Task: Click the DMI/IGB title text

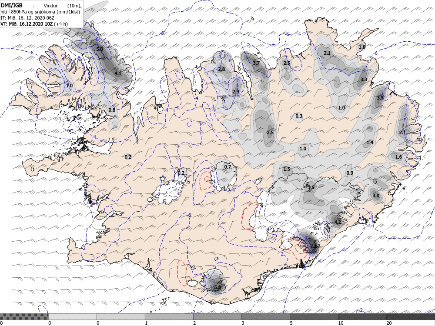Action: click(12, 6)
